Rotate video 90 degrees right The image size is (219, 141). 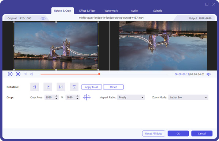pos(48,87)
